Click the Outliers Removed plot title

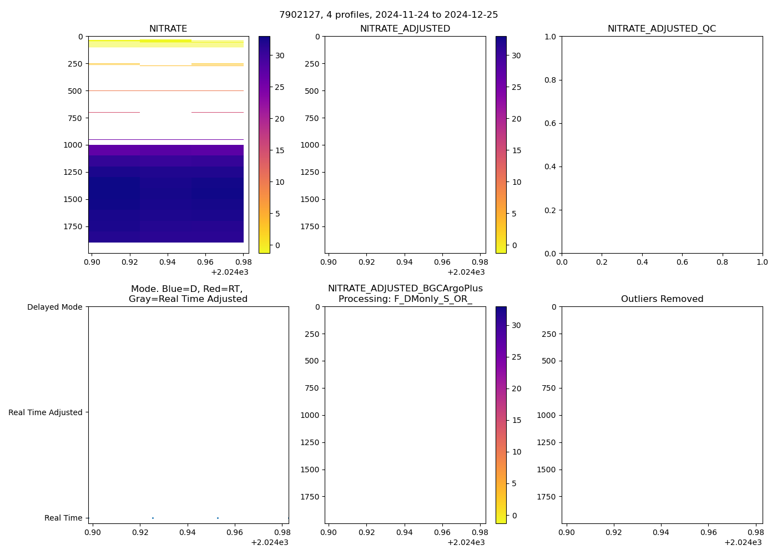tap(662, 299)
